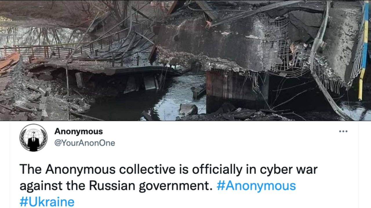Open the destroyed bridge photo
Viewport: 371px width, 208px height.
click(x=185, y=60)
